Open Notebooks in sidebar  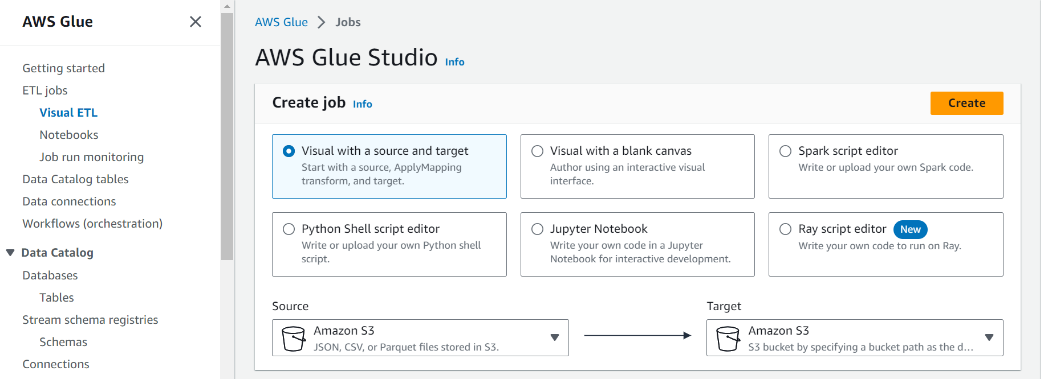[x=69, y=135]
